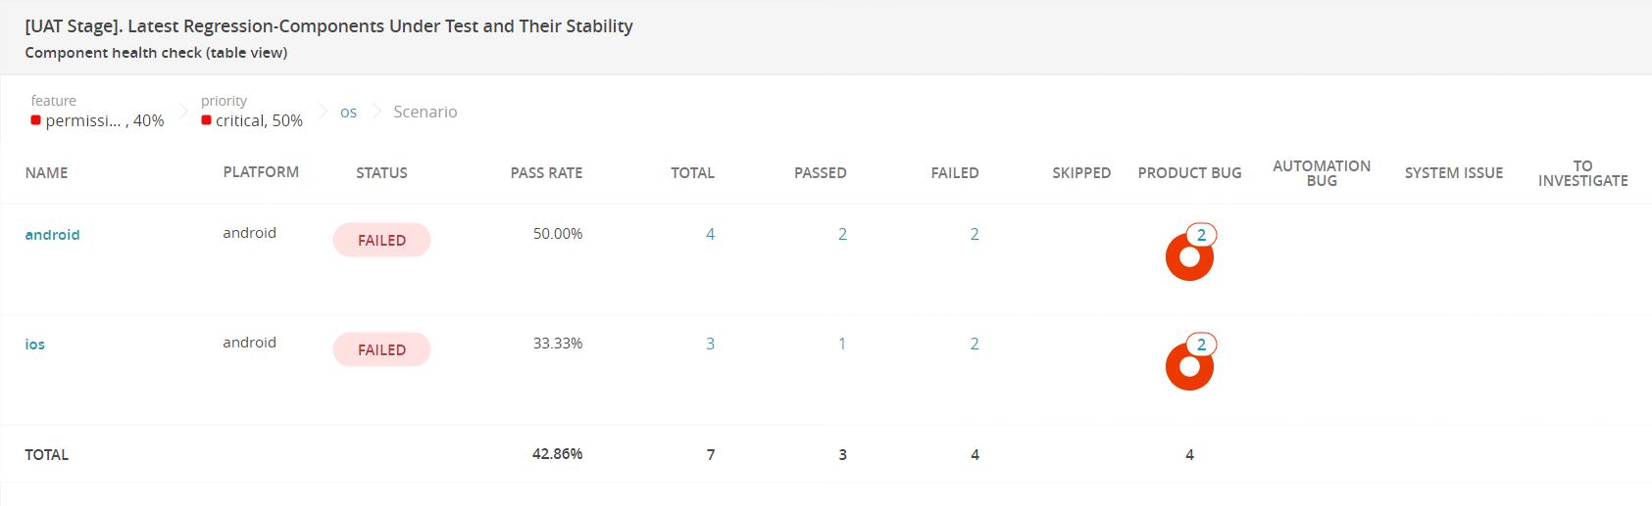Image resolution: width=1652 pixels, height=506 pixels.
Task: Open the priority breadcrumb level
Action: point(252,112)
